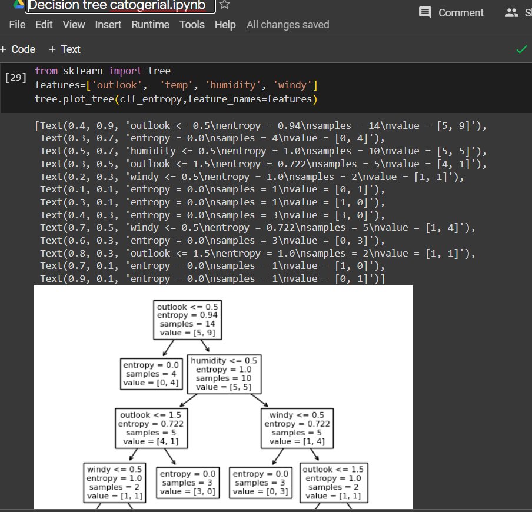Click the cell execution count [29]
532x512 pixels.
[15, 77]
